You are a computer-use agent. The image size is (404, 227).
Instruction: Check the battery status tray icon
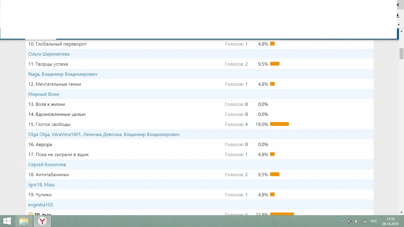[350, 221]
